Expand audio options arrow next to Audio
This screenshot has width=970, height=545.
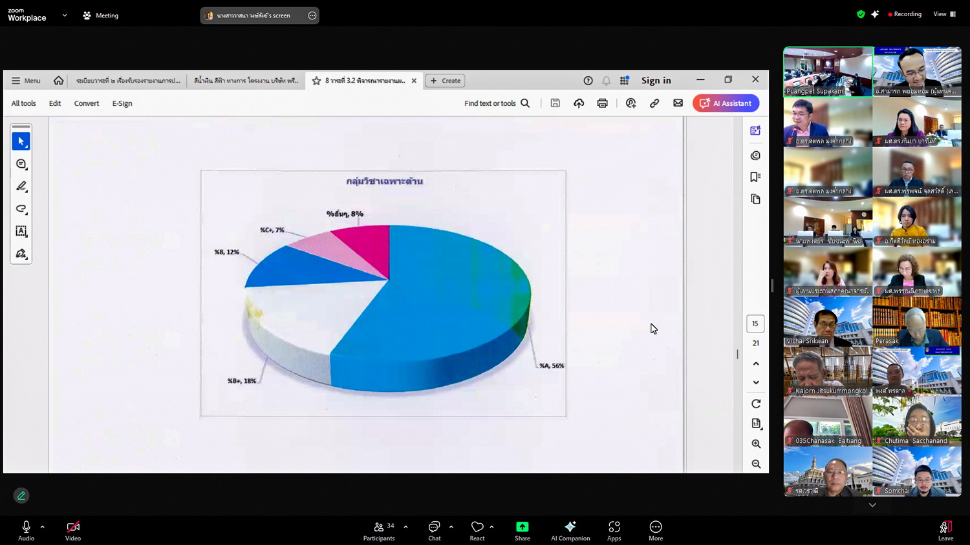[43, 527]
